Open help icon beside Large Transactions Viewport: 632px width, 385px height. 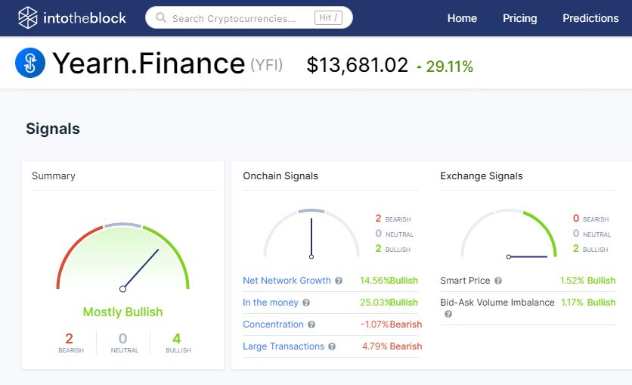[x=332, y=346]
